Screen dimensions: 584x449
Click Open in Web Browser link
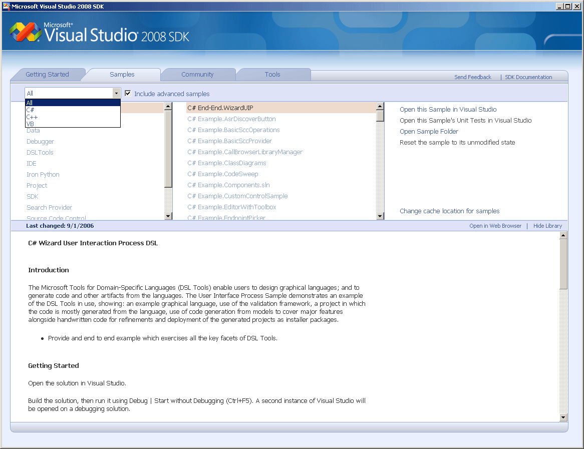pos(495,226)
